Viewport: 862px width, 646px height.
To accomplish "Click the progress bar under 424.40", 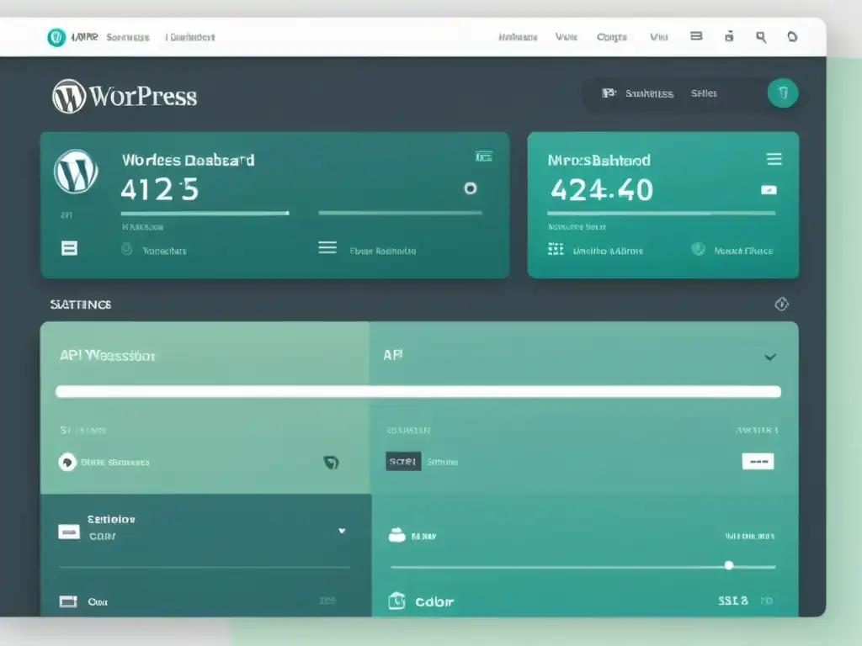I will [x=662, y=213].
